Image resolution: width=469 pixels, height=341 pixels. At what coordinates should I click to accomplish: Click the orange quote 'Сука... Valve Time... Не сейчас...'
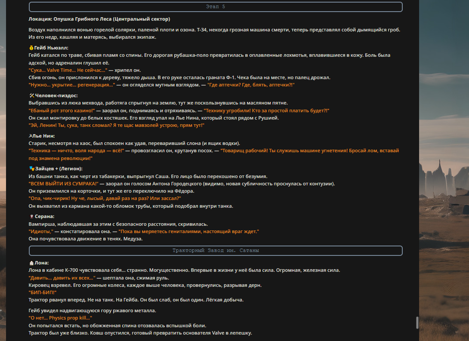68,70
